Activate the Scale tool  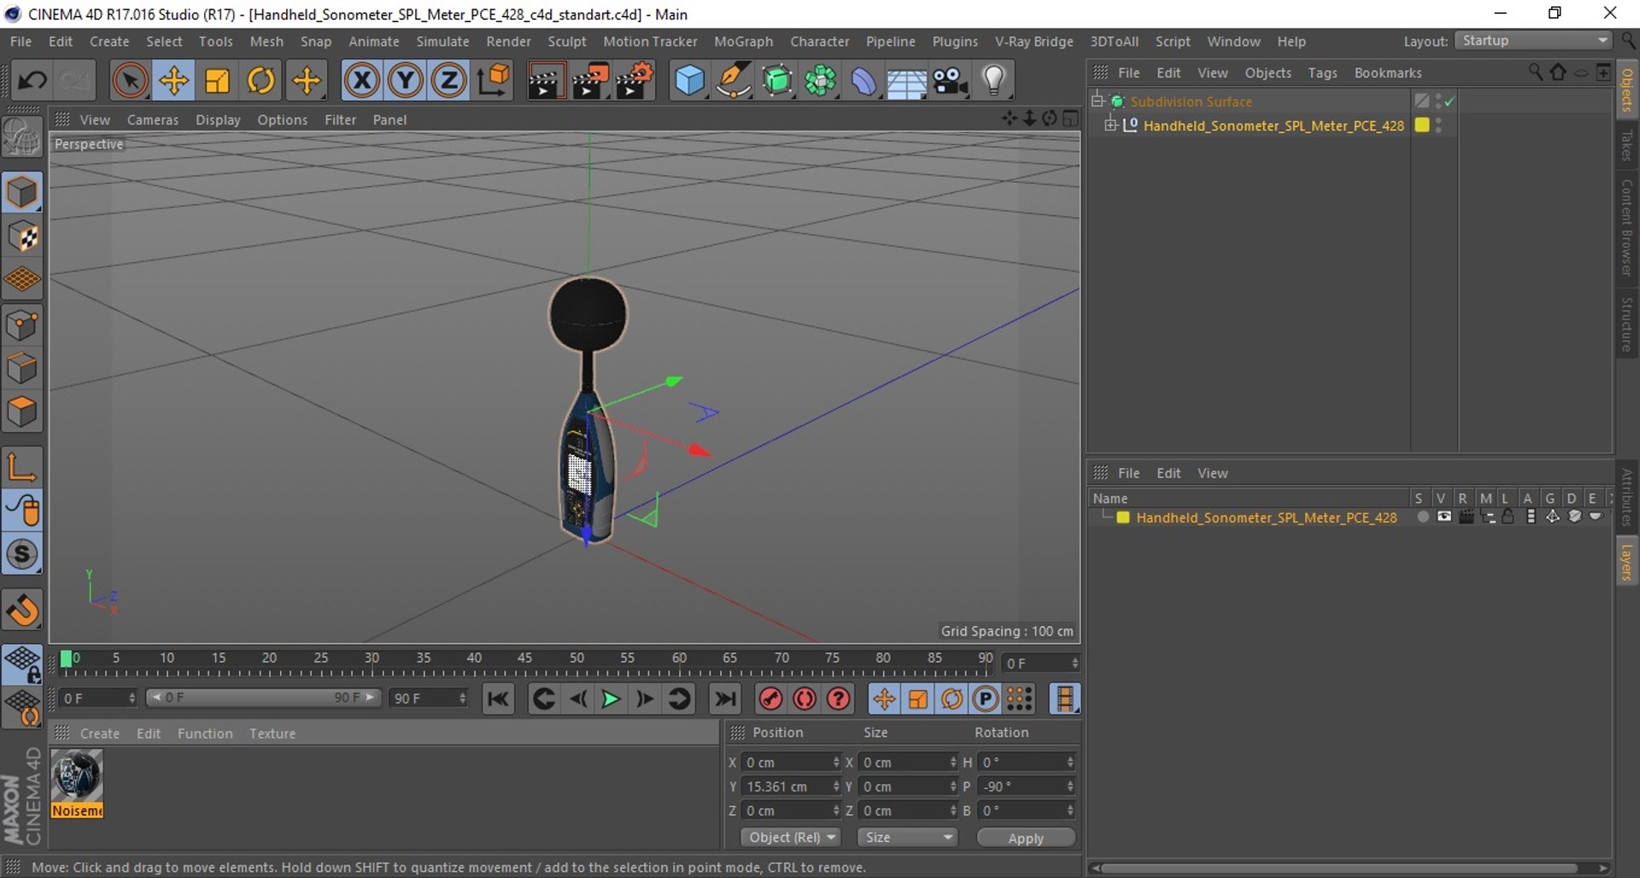(217, 80)
